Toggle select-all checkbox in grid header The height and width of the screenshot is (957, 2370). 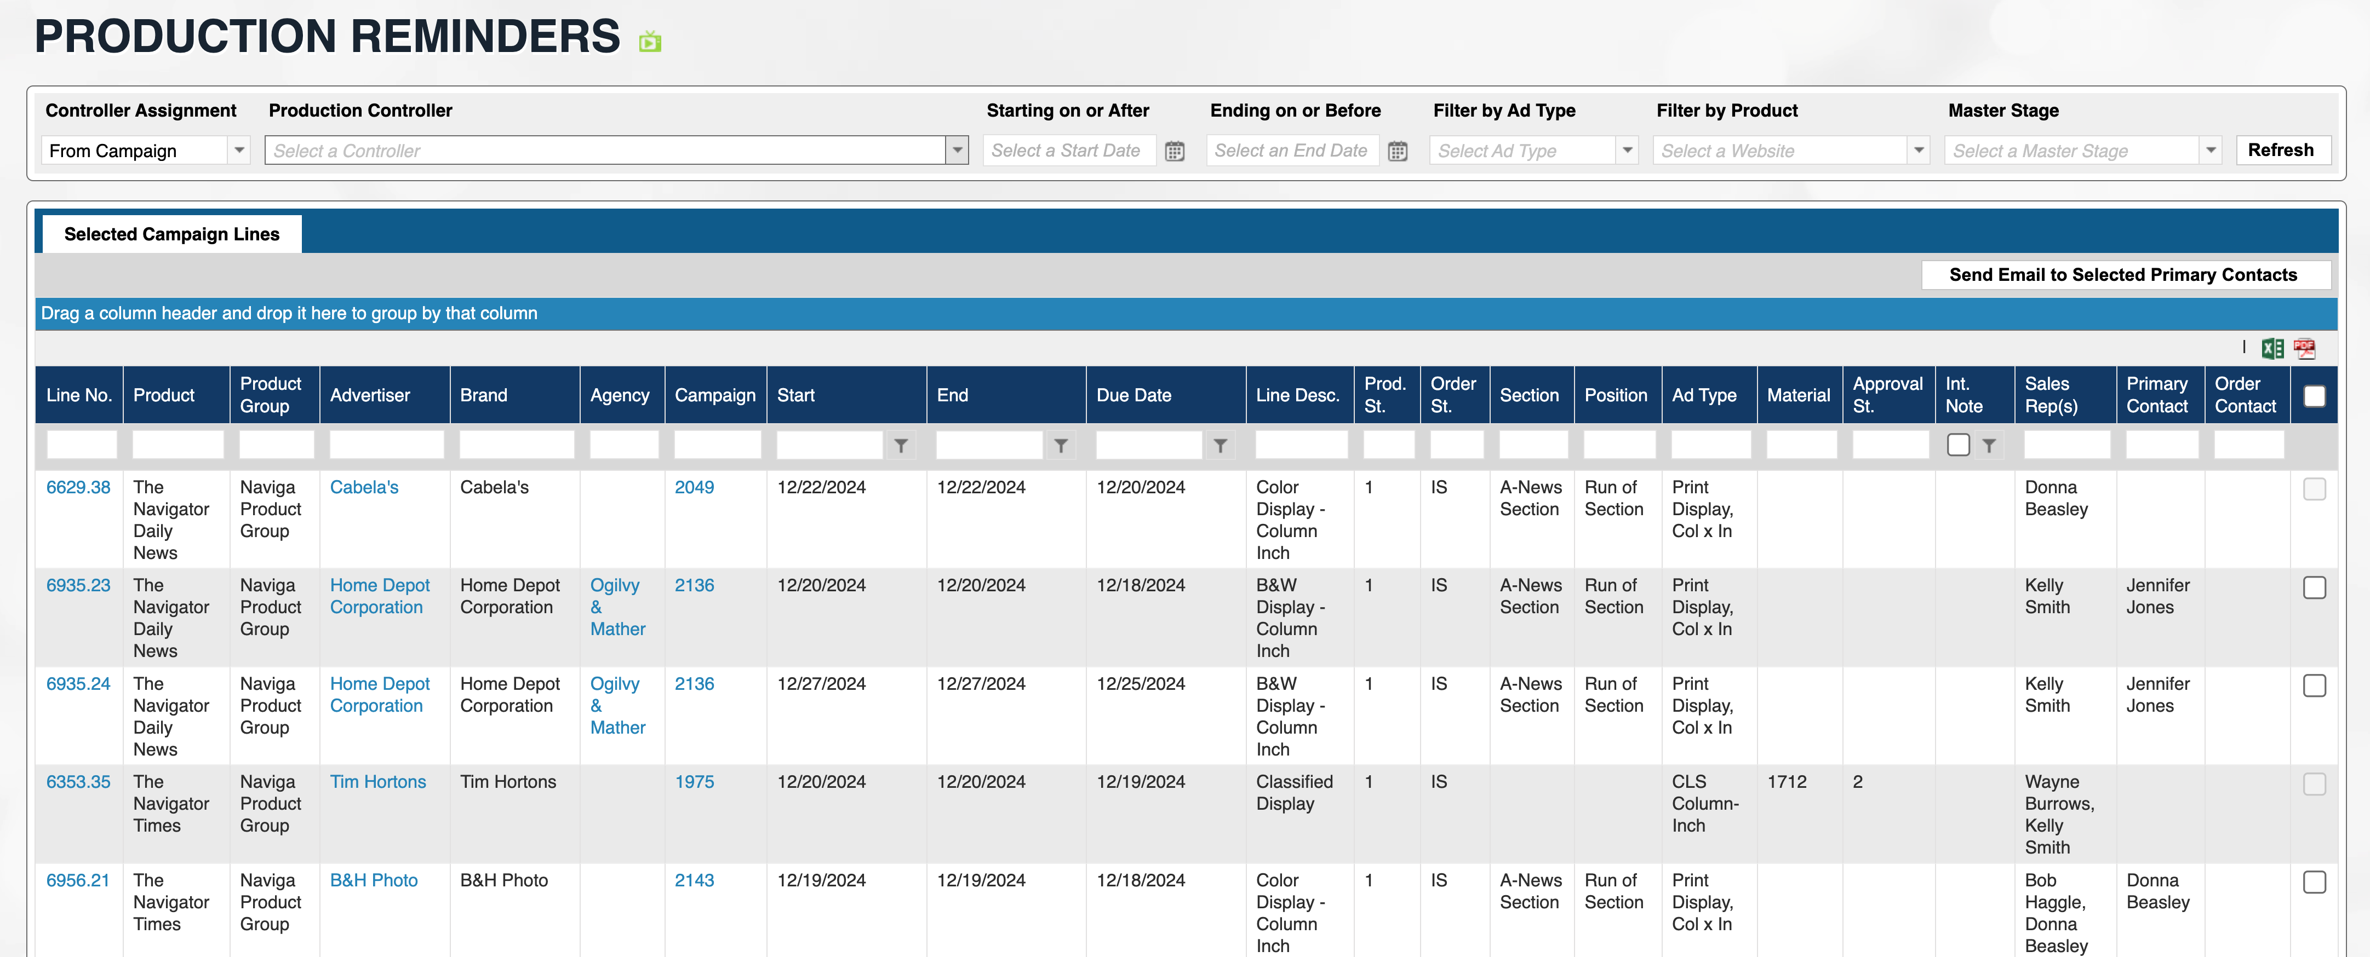tap(2314, 396)
